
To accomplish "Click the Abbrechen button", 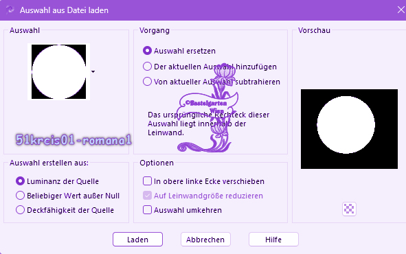I will coord(205,240).
